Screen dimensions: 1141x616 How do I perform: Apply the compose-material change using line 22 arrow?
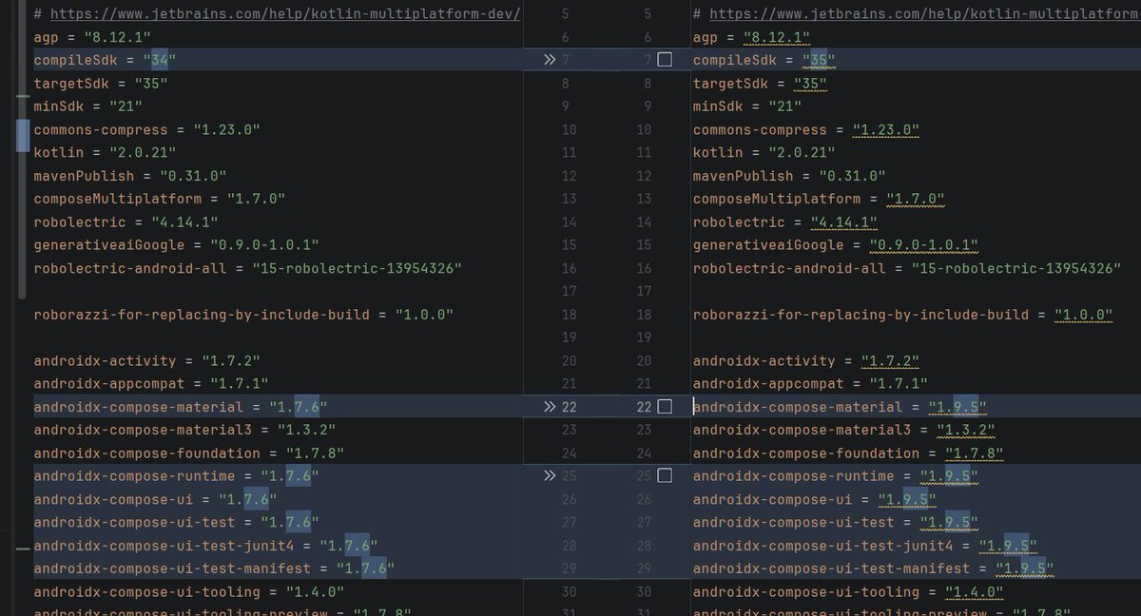[x=549, y=407]
